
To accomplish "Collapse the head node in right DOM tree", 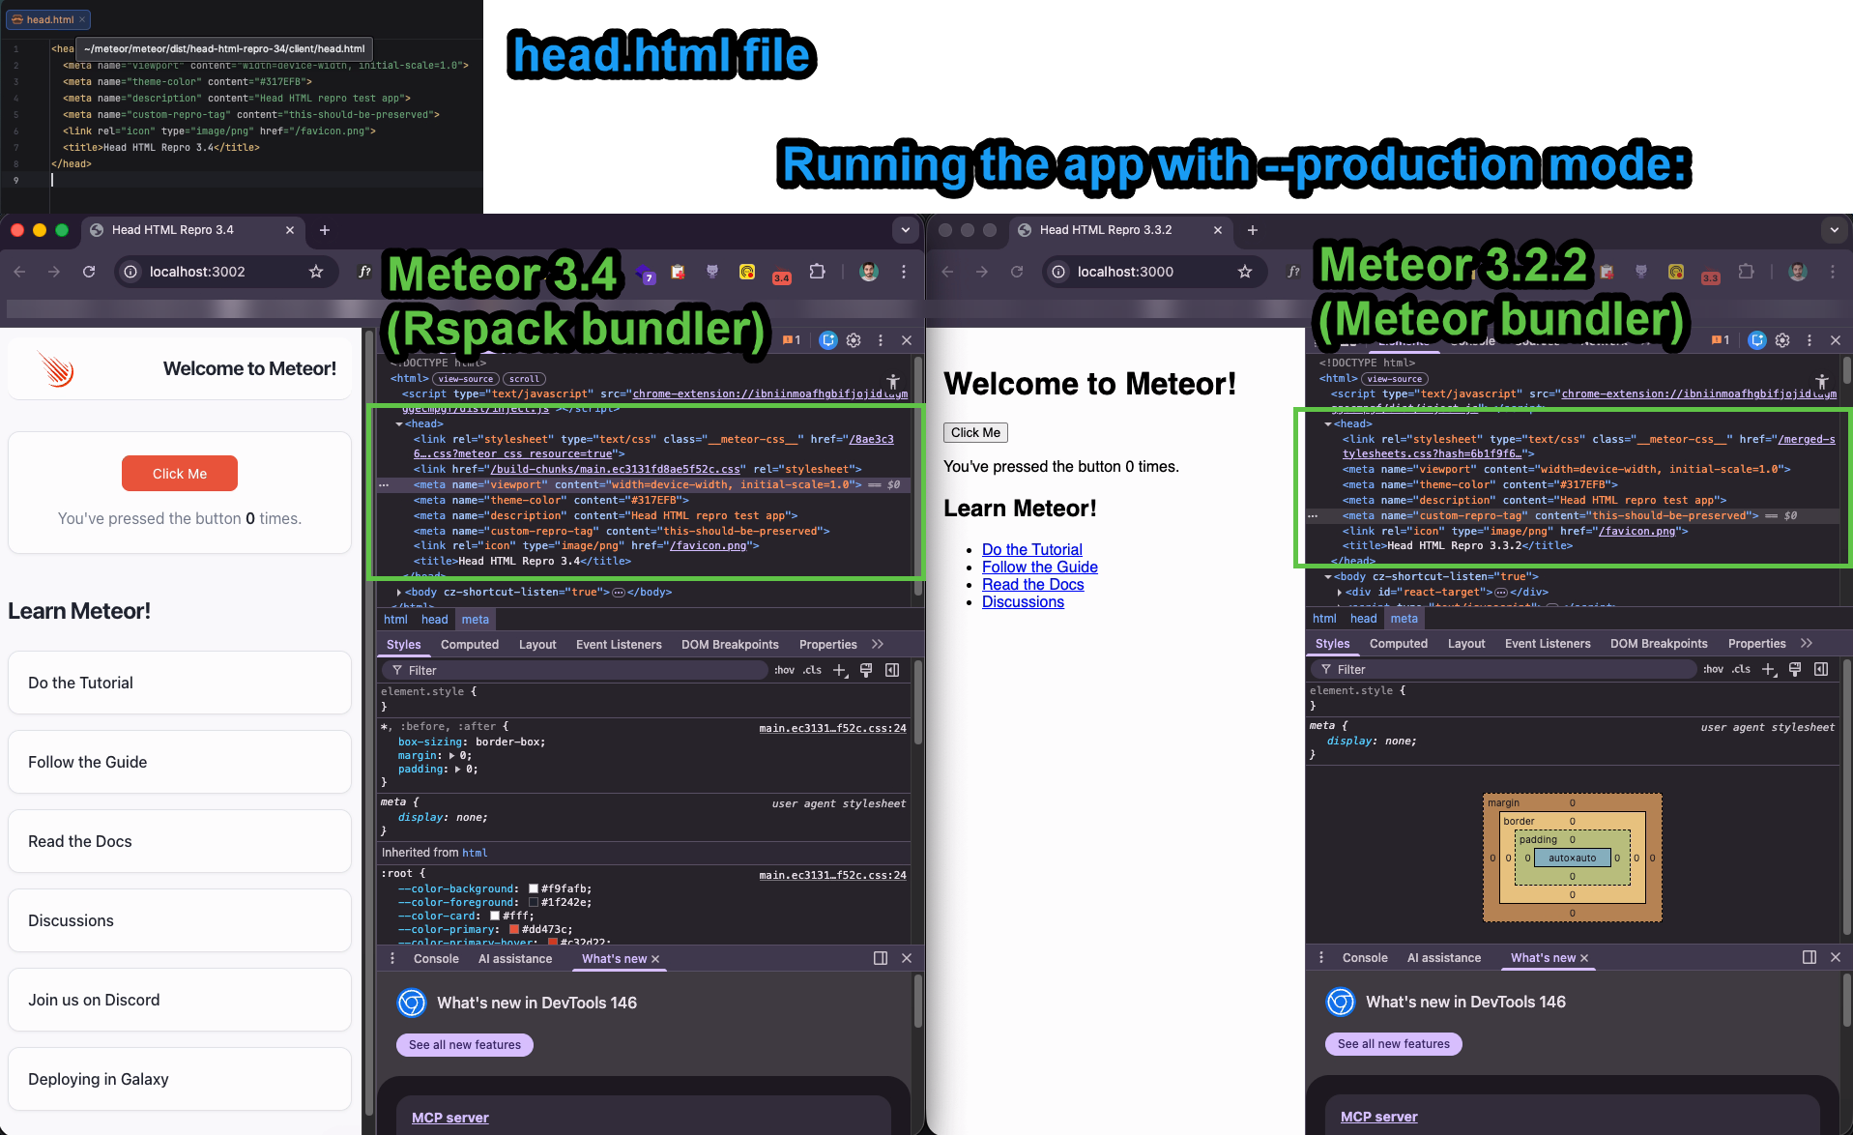I will [x=1328, y=424].
